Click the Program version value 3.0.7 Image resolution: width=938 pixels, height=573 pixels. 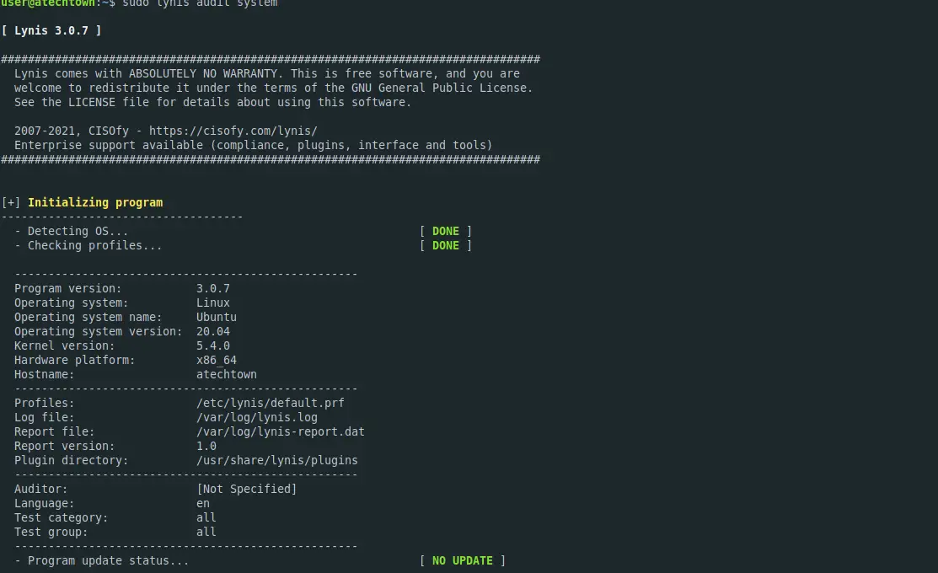pyautogui.click(x=213, y=288)
